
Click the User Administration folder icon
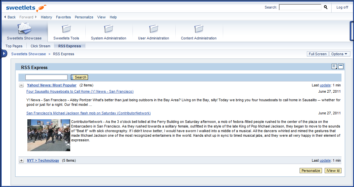[154, 29]
